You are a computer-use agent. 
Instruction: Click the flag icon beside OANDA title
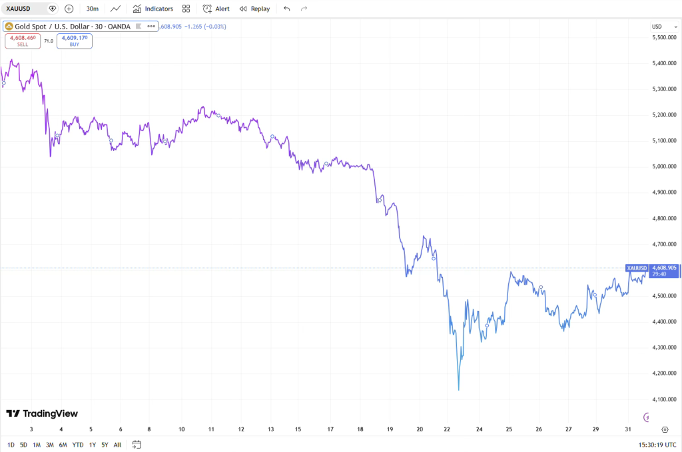(x=139, y=27)
